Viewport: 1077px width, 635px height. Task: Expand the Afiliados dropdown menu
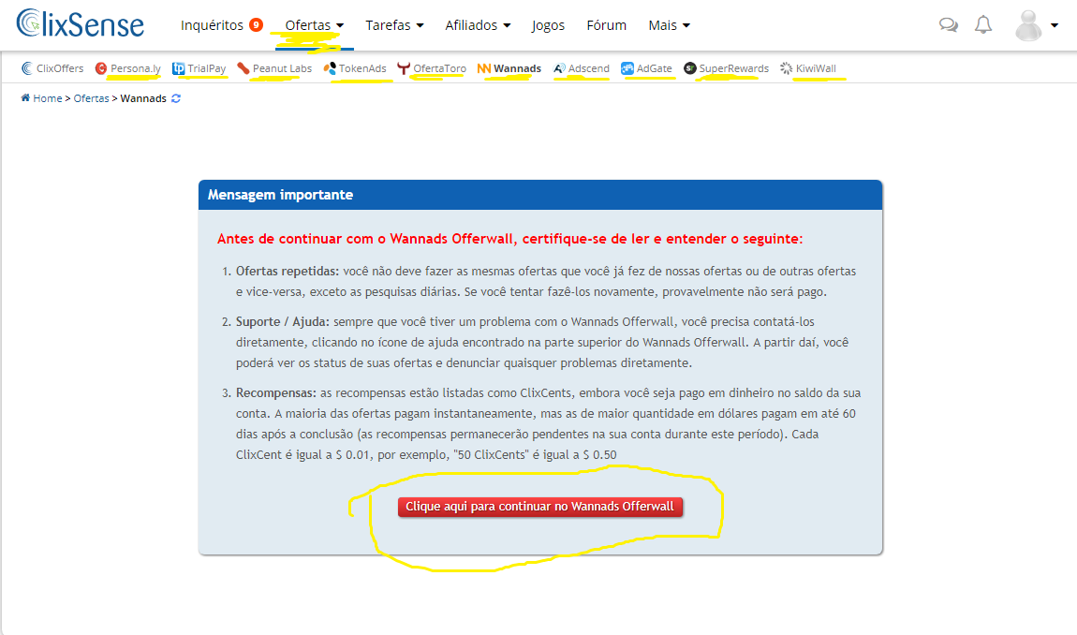pos(478,25)
